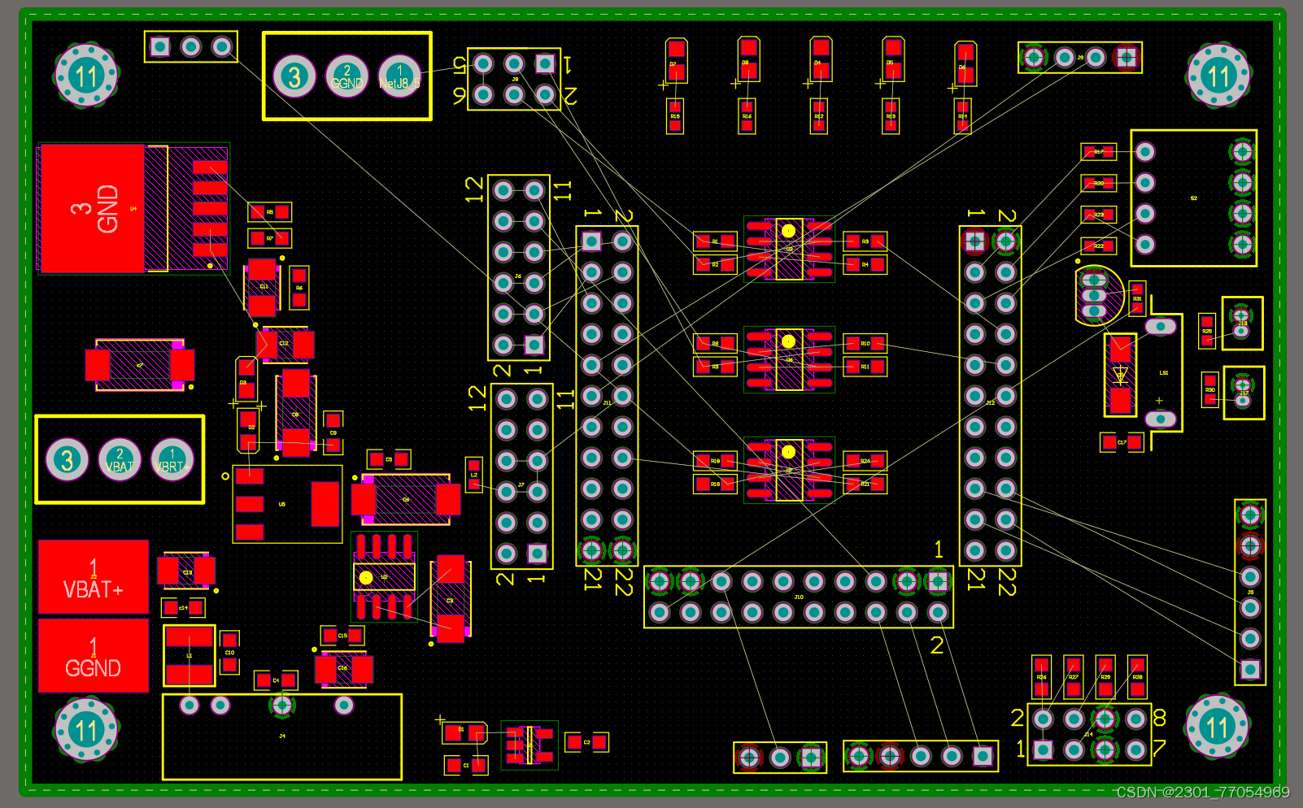Image resolution: width=1303 pixels, height=808 pixels.
Task: Select resistor R1
Action: point(715,241)
